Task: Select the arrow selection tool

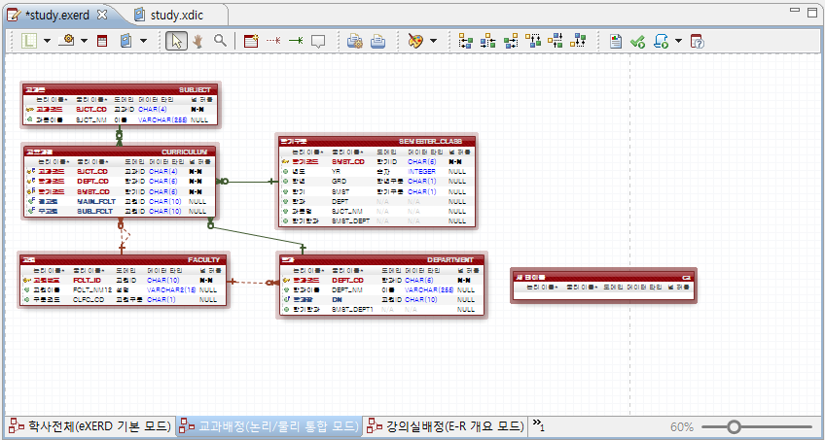Action: point(176,41)
